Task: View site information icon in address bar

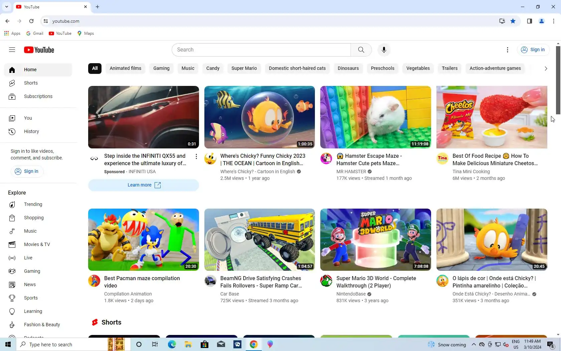Action: tap(46, 21)
